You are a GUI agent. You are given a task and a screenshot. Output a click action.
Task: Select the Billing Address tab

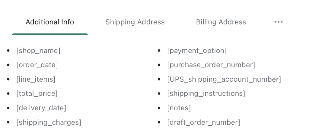(x=221, y=22)
